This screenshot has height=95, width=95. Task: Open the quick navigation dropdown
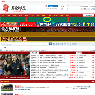pyautogui.click(x=89, y=15)
